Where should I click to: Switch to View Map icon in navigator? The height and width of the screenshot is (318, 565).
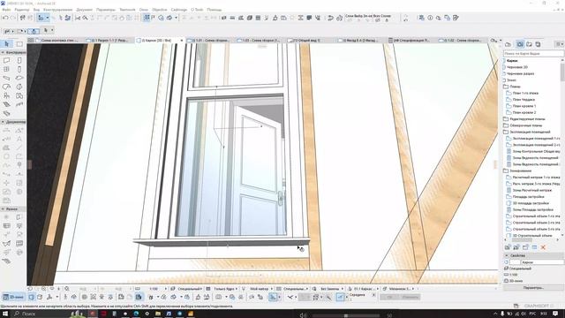(x=520, y=44)
